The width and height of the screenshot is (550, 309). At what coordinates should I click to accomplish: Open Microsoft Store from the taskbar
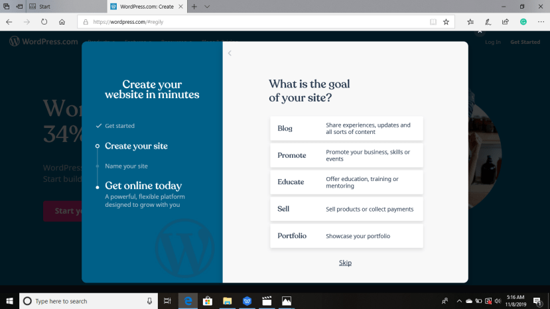[207, 301]
